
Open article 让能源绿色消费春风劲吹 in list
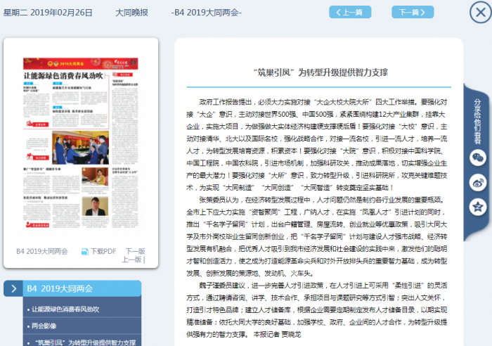pos(65,309)
